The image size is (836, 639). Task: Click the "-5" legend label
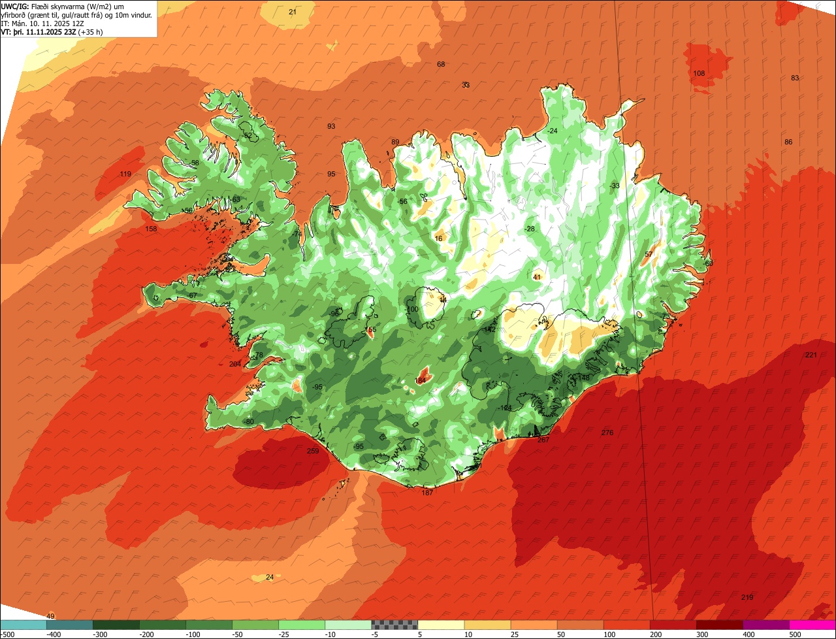tap(376, 634)
